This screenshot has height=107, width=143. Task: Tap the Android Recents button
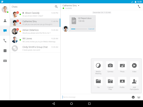89,104
